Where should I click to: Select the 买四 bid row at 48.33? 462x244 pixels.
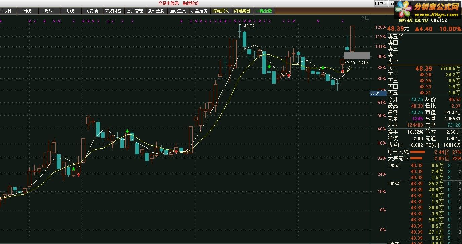tap(424, 87)
